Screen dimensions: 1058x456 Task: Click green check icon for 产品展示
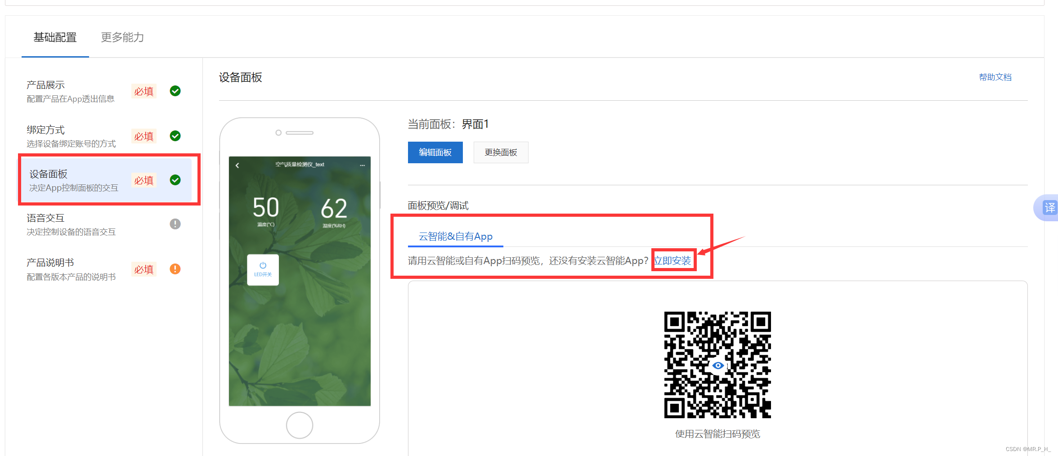(x=175, y=91)
